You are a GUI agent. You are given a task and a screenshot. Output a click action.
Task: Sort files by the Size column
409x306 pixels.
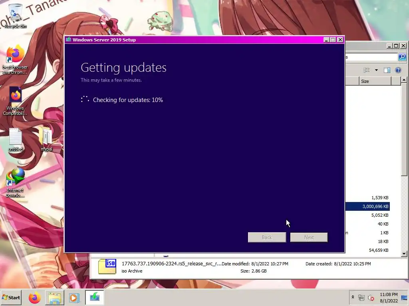[375, 81]
